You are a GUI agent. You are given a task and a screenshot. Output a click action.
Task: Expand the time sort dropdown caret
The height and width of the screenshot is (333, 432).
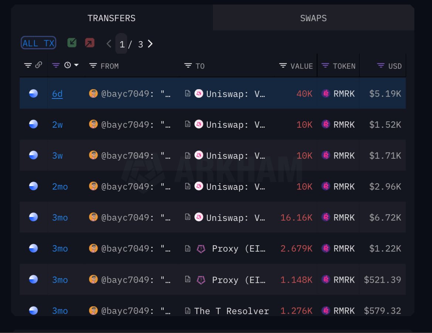76,65
